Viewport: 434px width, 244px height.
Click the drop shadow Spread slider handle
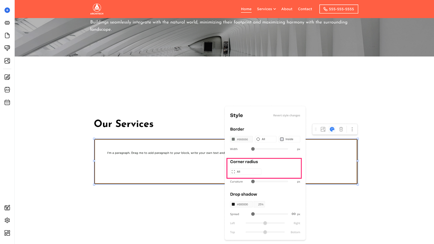[253, 214]
